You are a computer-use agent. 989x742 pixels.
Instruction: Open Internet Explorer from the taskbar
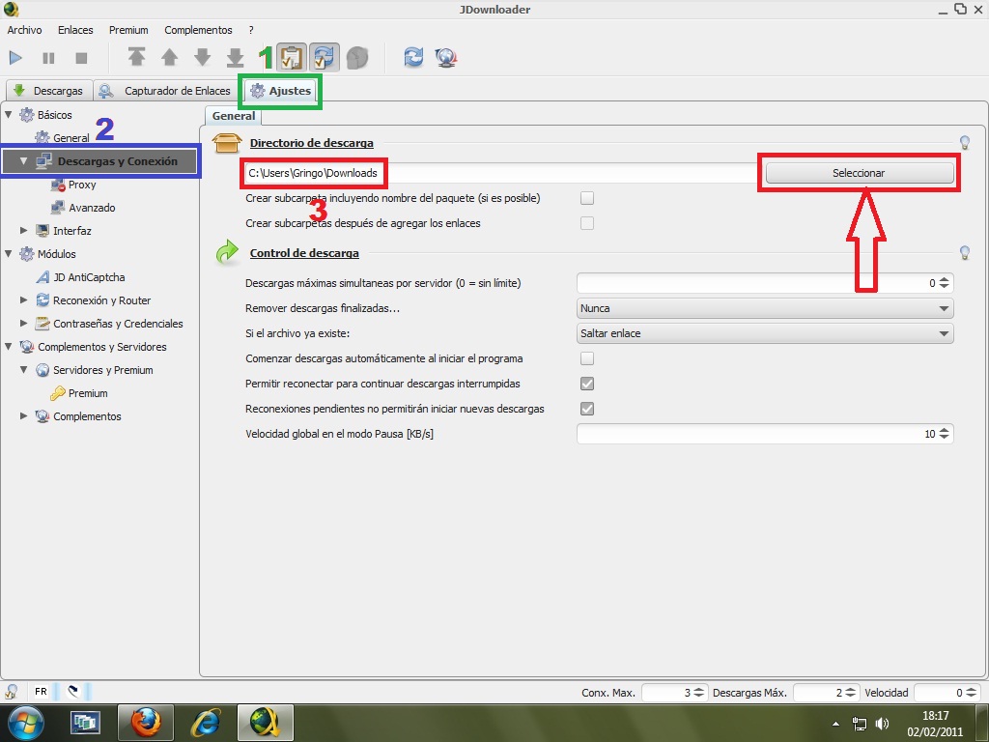pos(205,723)
